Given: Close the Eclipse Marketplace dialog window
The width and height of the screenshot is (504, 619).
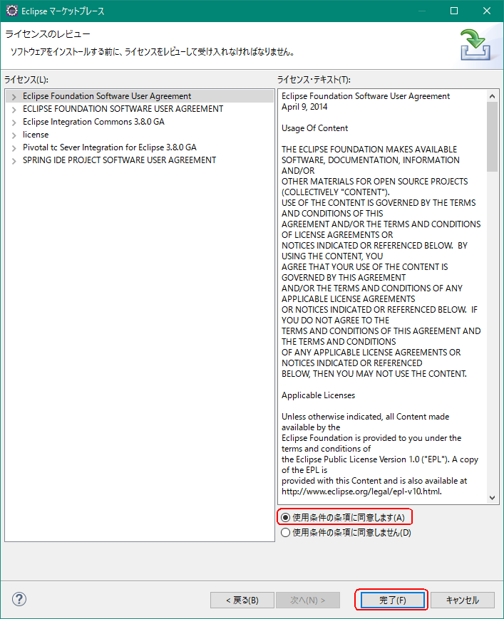Looking at the screenshot, I should coord(487,11).
